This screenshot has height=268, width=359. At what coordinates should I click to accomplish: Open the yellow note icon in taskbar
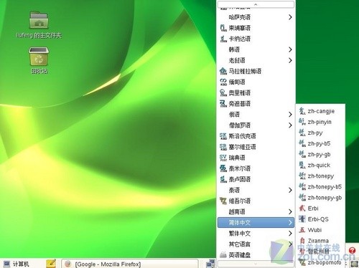pyautogui.click(x=51, y=264)
